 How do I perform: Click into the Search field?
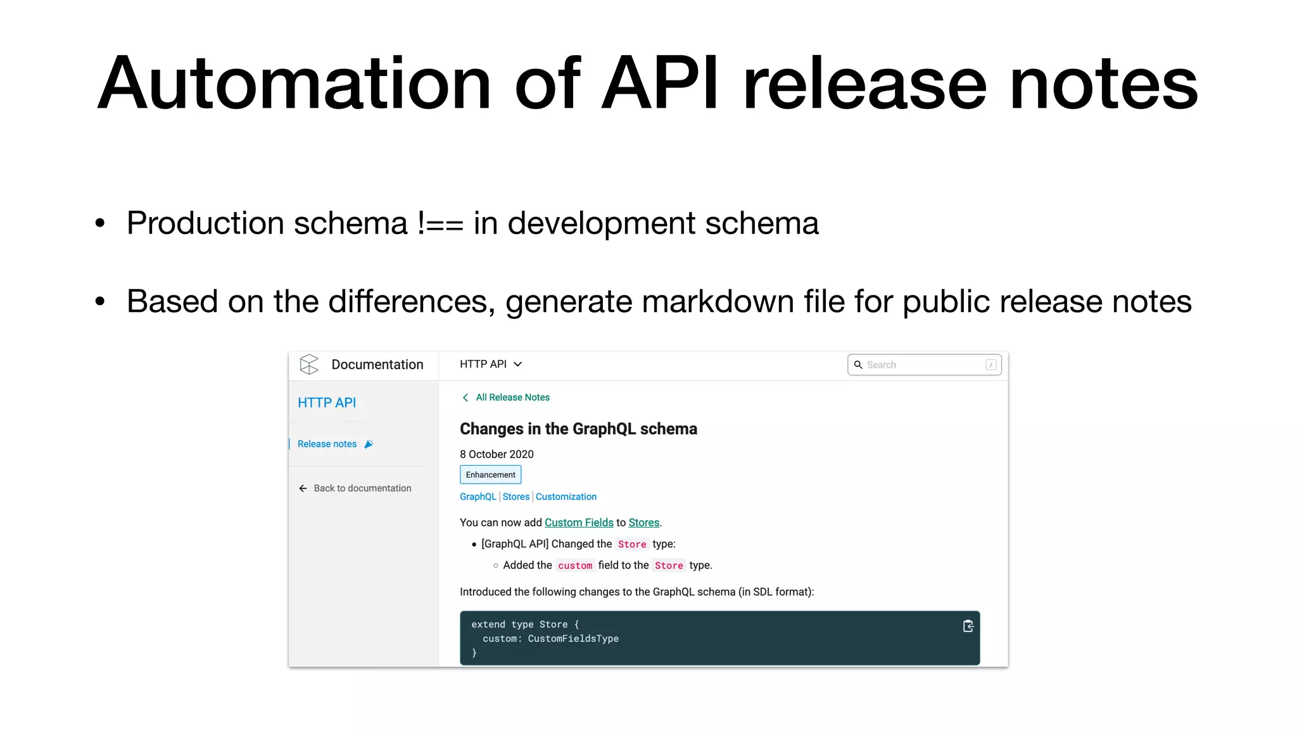(924, 364)
